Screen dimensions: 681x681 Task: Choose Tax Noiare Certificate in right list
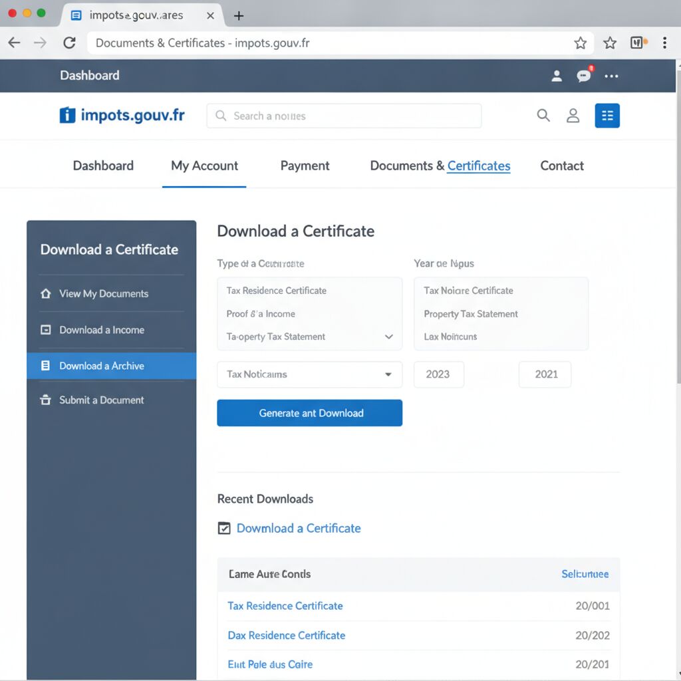468,291
